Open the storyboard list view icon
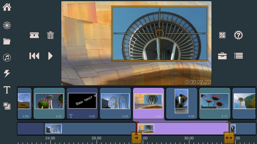 (239, 56)
